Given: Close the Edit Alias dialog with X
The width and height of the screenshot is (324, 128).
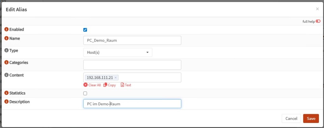Looking at the screenshot, I should 317,9.
